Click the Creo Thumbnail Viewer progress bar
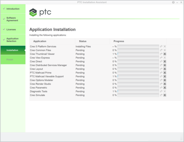This screenshot has width=184, height=142. pos(138,54)
